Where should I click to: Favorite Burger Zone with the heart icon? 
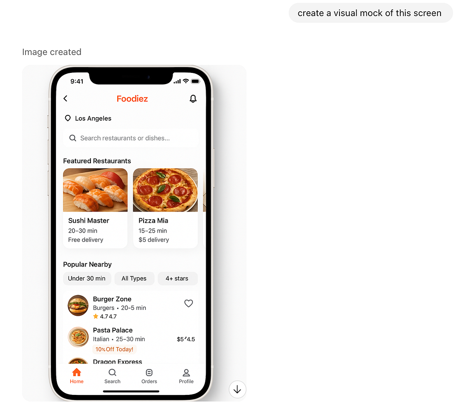click(189, 303)
